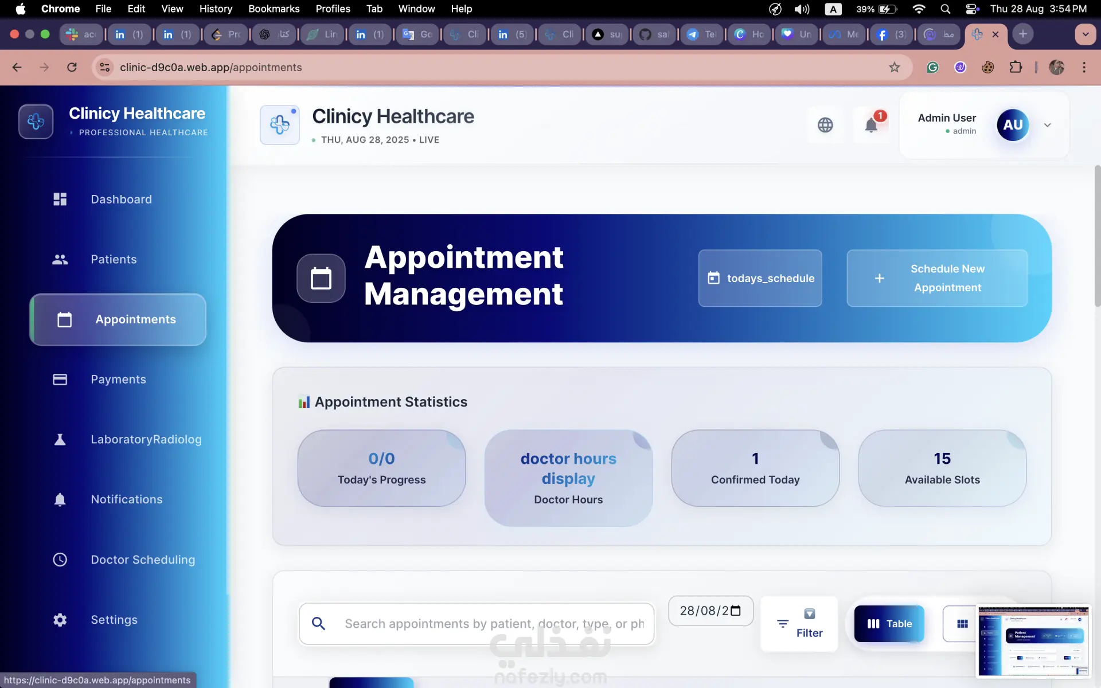Click the Doctor Scheduling clock icon

(x=60, y=560)
